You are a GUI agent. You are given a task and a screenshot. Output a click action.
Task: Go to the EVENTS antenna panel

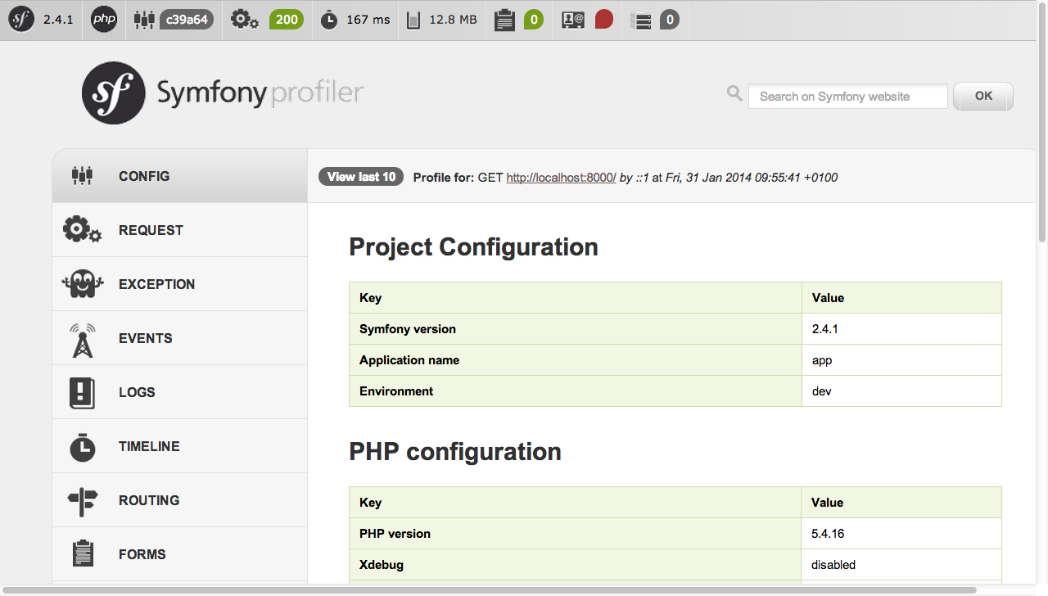point(180,338)
